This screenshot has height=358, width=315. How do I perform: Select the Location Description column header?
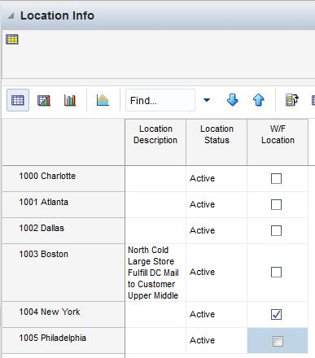coord(155,142)
